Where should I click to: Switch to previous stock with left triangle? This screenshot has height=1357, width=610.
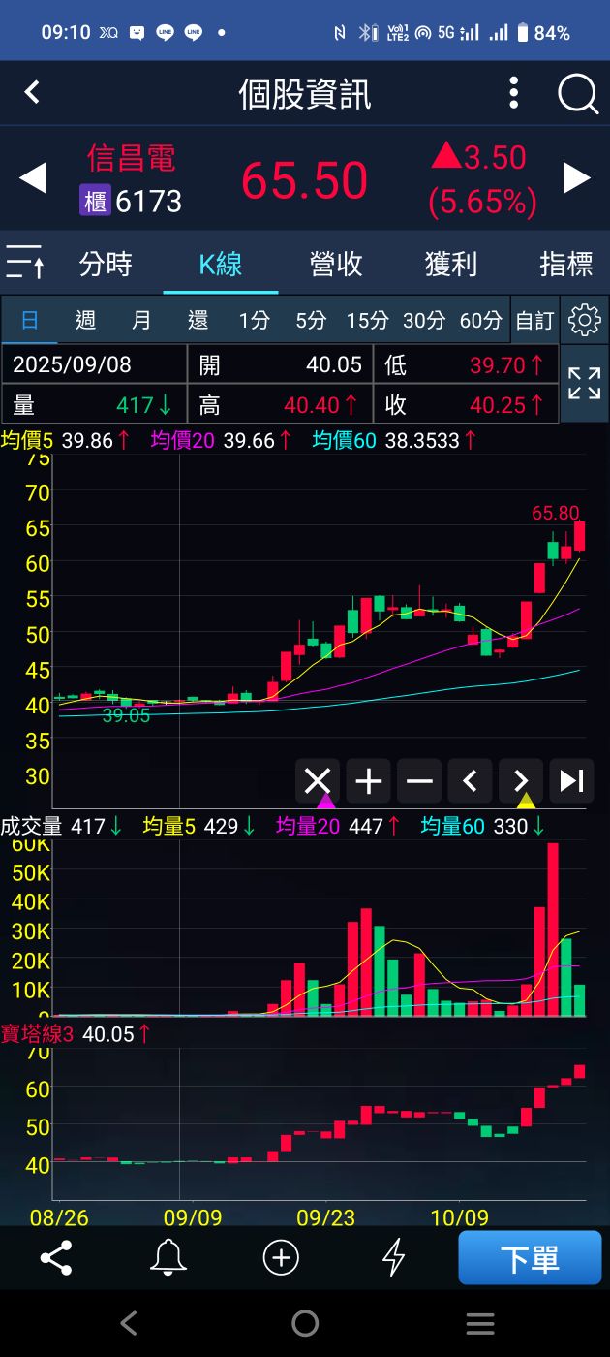coord(33,178)
